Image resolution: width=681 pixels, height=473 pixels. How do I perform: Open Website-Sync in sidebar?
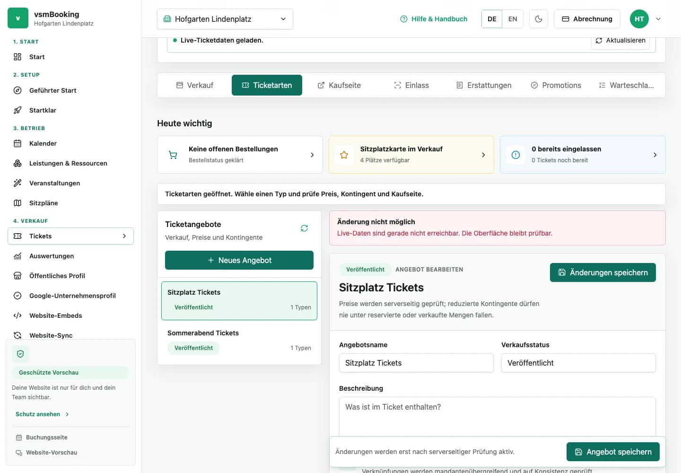coord(70,335)
